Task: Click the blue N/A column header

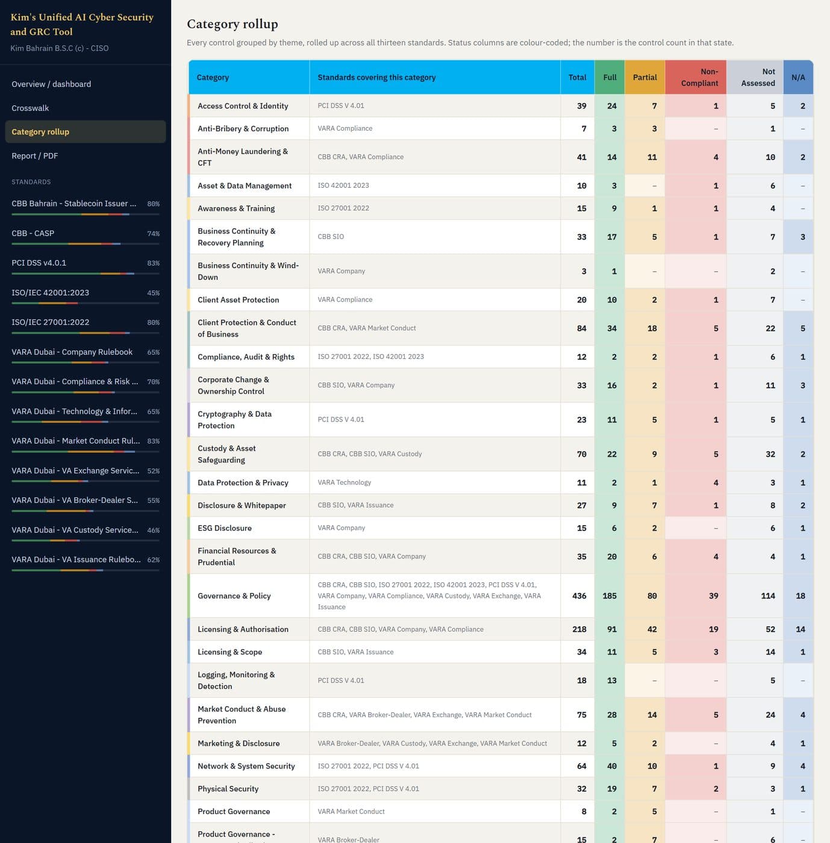Action: click(798, 77)
